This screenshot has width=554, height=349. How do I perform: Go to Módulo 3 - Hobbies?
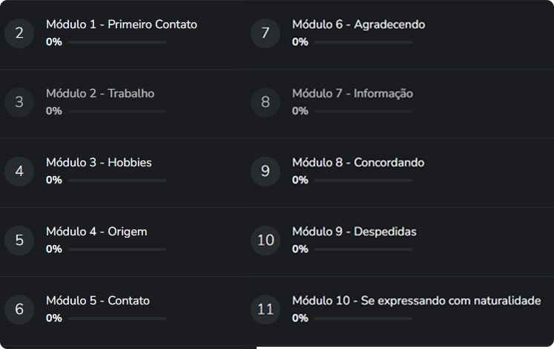coord(99,163)
